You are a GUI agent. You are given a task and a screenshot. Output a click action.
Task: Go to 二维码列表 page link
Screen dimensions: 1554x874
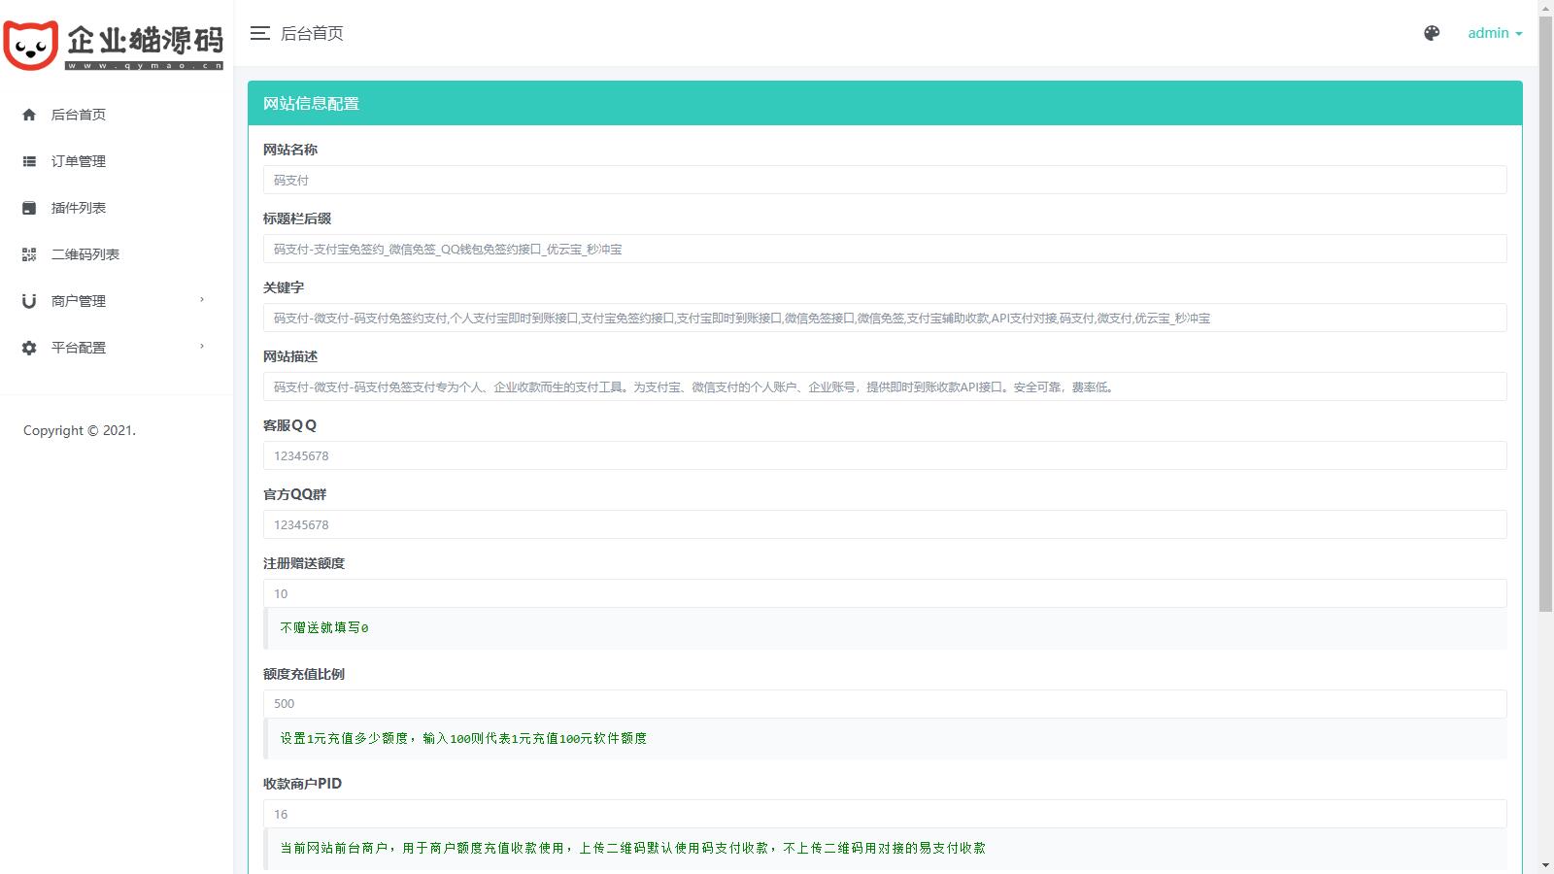(x=85, y=254)
